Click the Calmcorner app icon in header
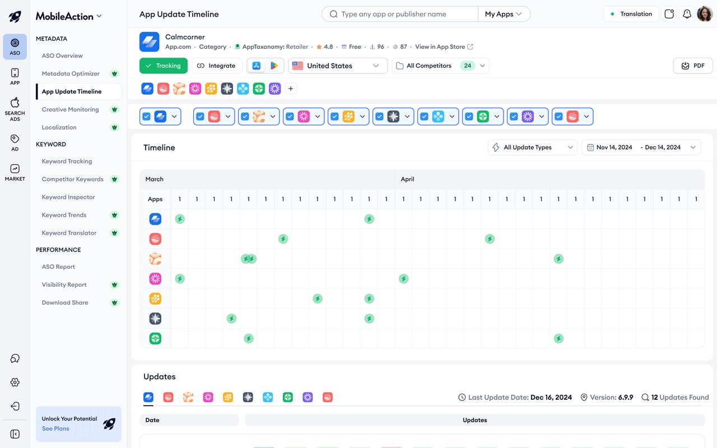The image size is (717, 448). click(149, 41)
